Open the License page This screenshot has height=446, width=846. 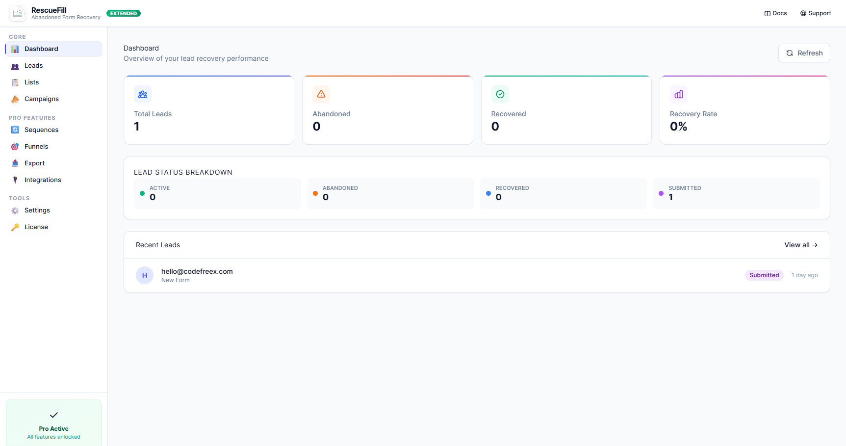[x=36, y=227]
